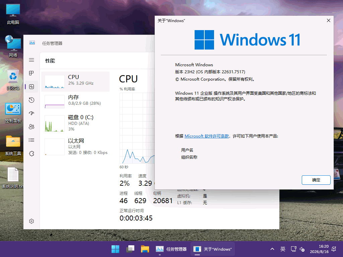Select CPU item in performance list
Viewport: 343px width, 257px height.
tap(75, 82)
